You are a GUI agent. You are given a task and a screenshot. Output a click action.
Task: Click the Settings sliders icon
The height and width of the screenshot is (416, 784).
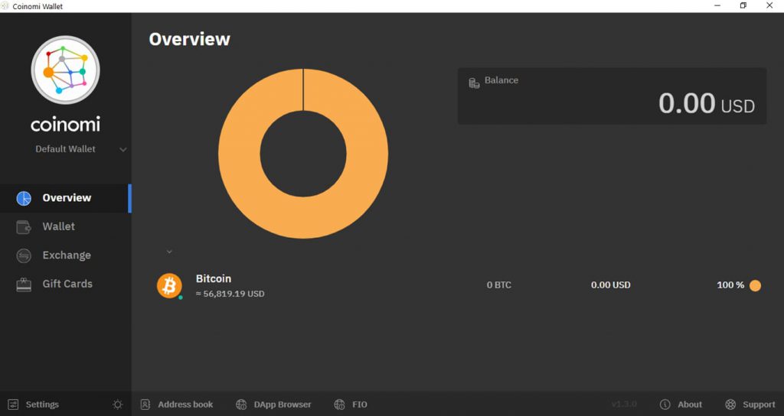pos(13,405)
